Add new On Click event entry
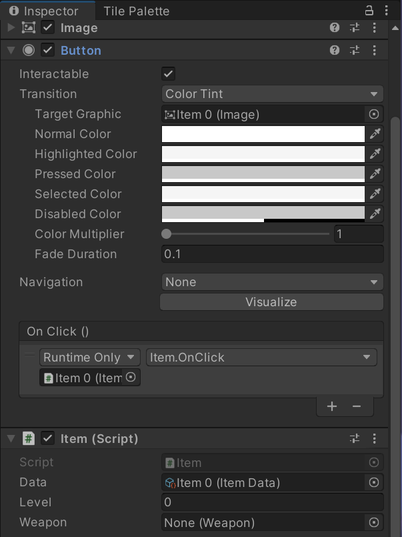The image size is (402, 537). click(x=332, y=406)
